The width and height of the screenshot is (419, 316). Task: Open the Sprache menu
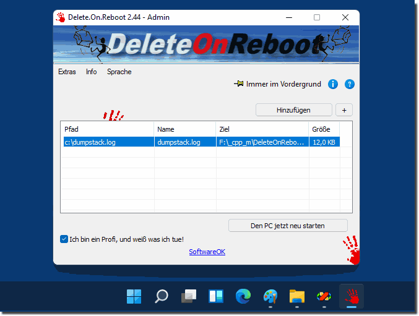tap(119, 72)
